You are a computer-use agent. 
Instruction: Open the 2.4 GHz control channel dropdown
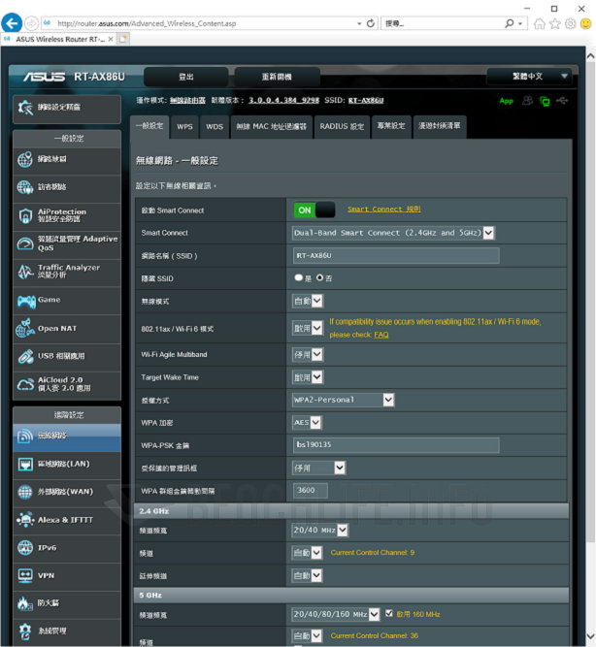point(307,553)
